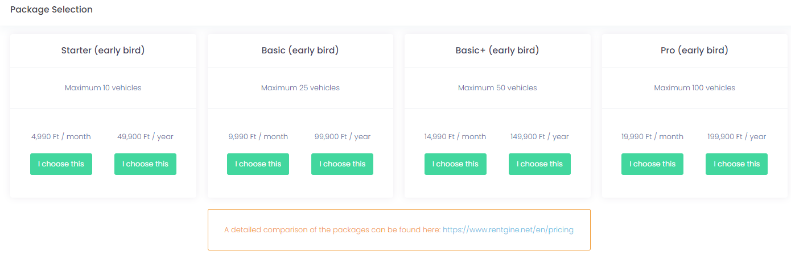Click the 4,990 Ft / month price label
Image resolution: width=791 pixels, height=255 pixels.
[x=61, y=137]
